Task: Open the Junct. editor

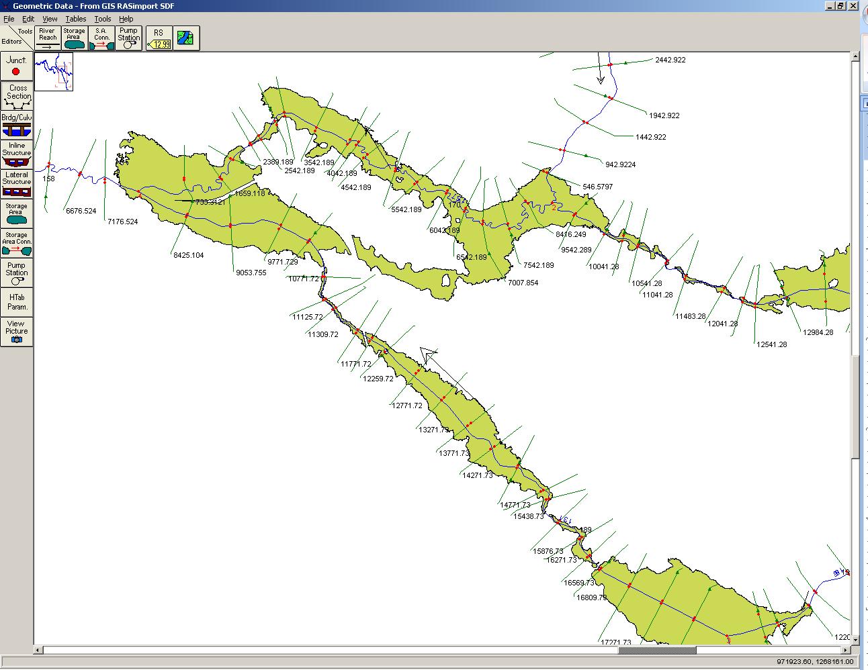Action: pos(16,66)
